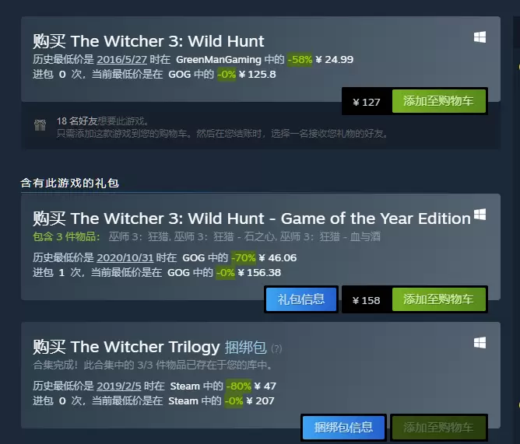Open 礼包信息 package info button
The height and width of the screenshot is (444, 520).
point(301,299)
